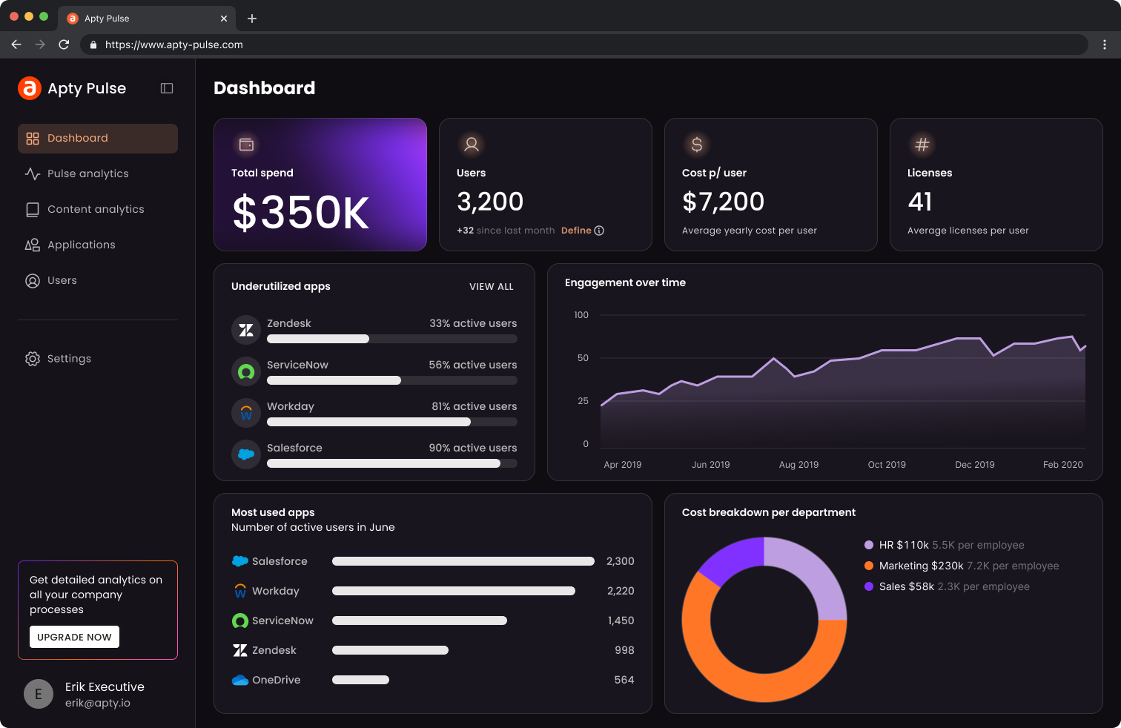Go to Content analytics page
This screenshot has width=1121, height=728.
point(96,209)
